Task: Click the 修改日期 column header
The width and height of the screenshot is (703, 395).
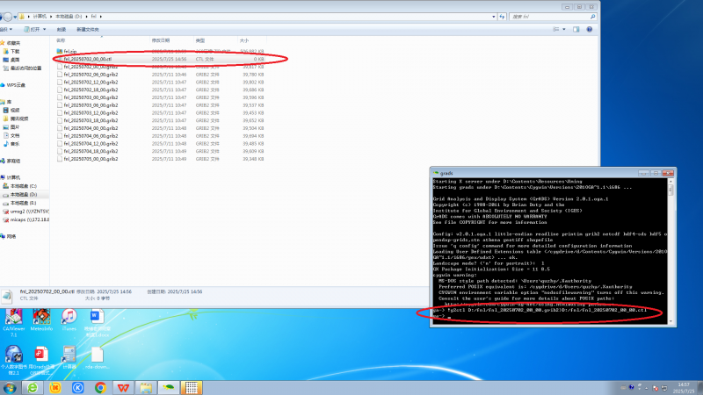Action: coord(161,40)
